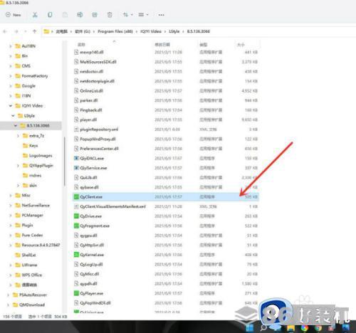The height and width of the screenshot is (333, 356).
Task: Click LStyle in address breadcrumb
Action: (174, 31)
